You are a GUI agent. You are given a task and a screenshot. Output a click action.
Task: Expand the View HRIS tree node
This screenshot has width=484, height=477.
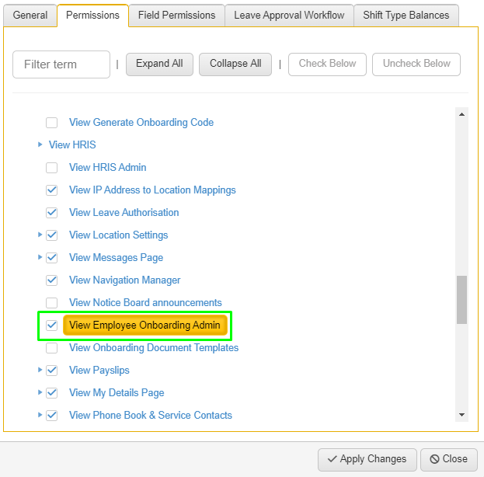point(40,144)
